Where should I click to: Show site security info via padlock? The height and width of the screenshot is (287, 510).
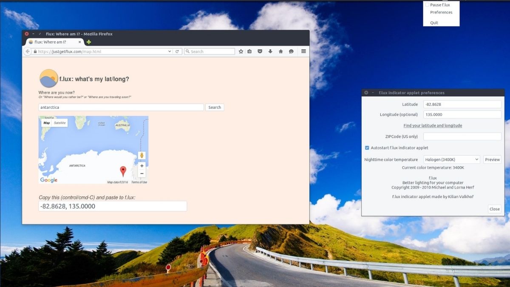point(35,51)
